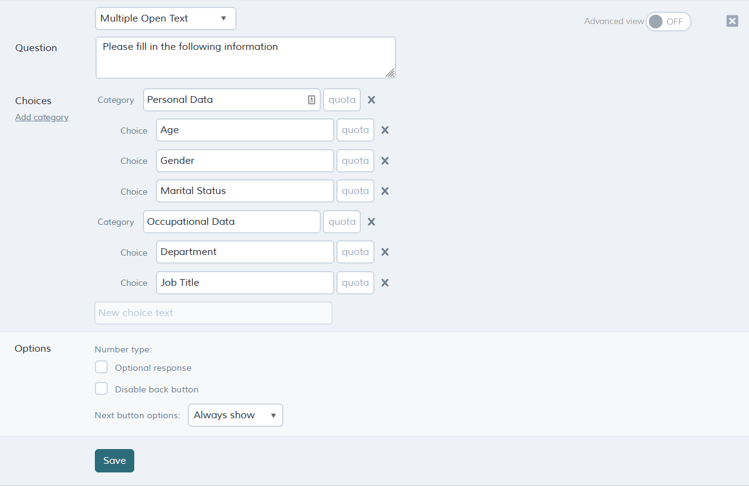Delete the Age choice
Viewport: 749px width, 486px height.
385,130
